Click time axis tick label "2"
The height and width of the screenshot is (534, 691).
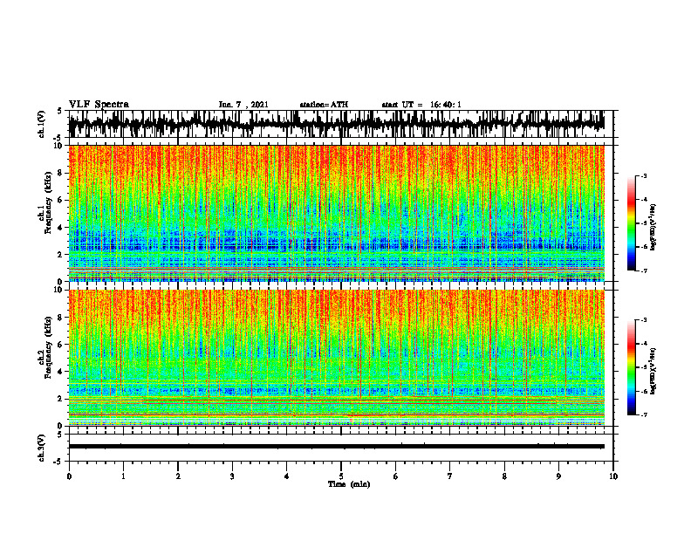pos(178,476)
